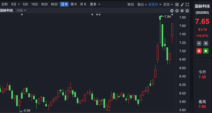
Task: Select the 周K weekly candlestick tab
Action: pos(74,4)
